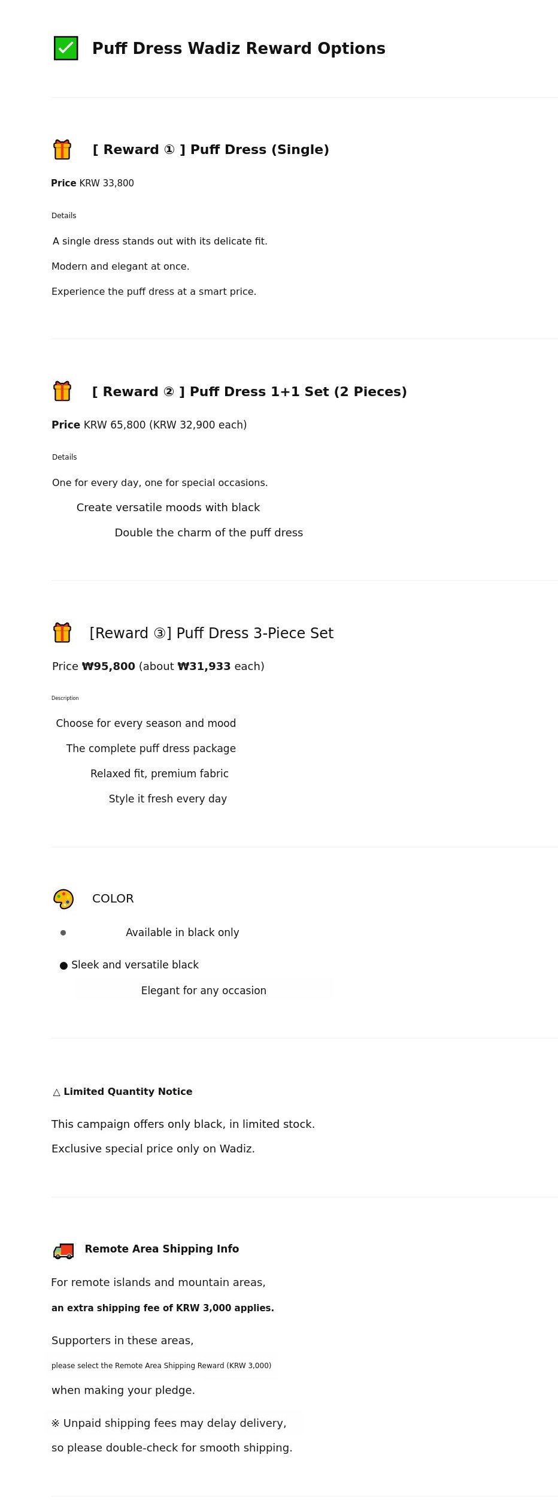Click the ₩95,800 price for the 3-piece set
This screenshot has height=1500, width=558.
coord(108,666)
